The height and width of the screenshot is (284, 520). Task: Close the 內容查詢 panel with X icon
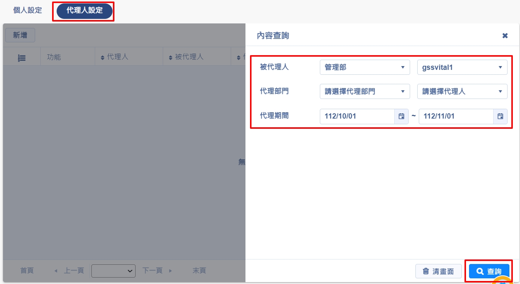505,35
